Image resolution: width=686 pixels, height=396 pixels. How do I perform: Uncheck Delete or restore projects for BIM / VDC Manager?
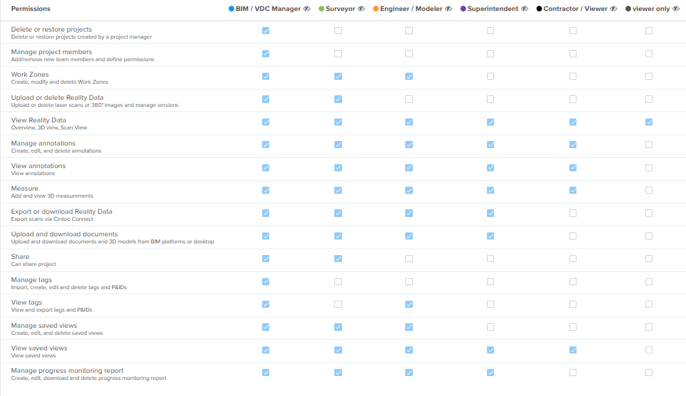coord(265,31)
